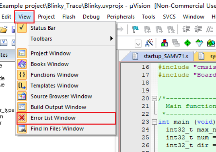Open the target selection dropdown arrow
This screenshot has width=216, height=152.
tap(138, 44)
